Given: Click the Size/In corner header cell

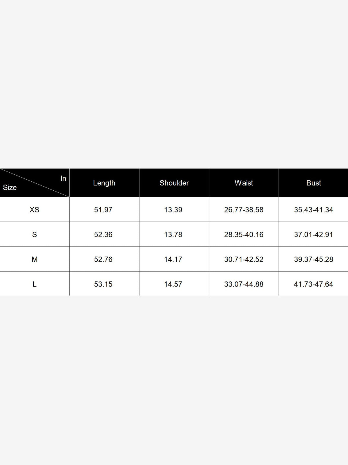Looking at the screenshot, I should tap(35, 183).
